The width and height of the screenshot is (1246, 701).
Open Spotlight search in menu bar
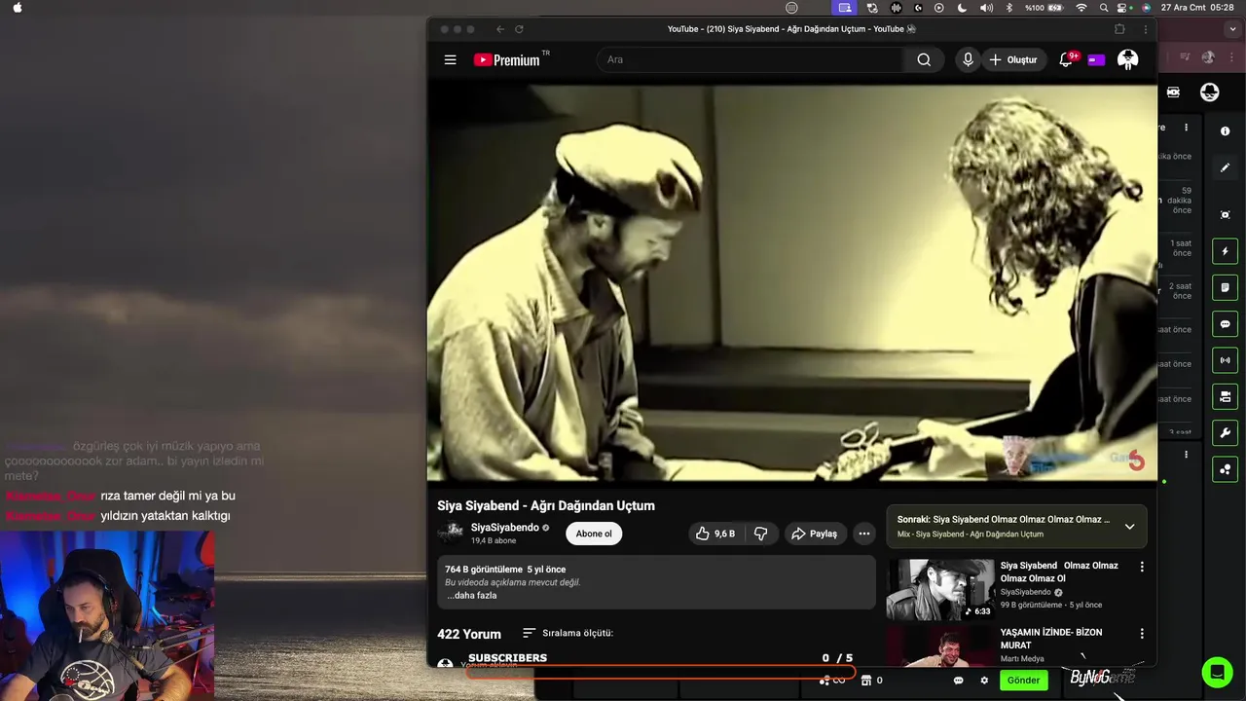(x=1104, y=8)
